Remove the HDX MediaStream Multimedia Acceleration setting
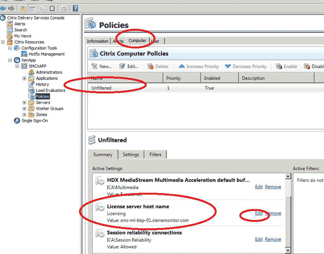 pos(273,186)
